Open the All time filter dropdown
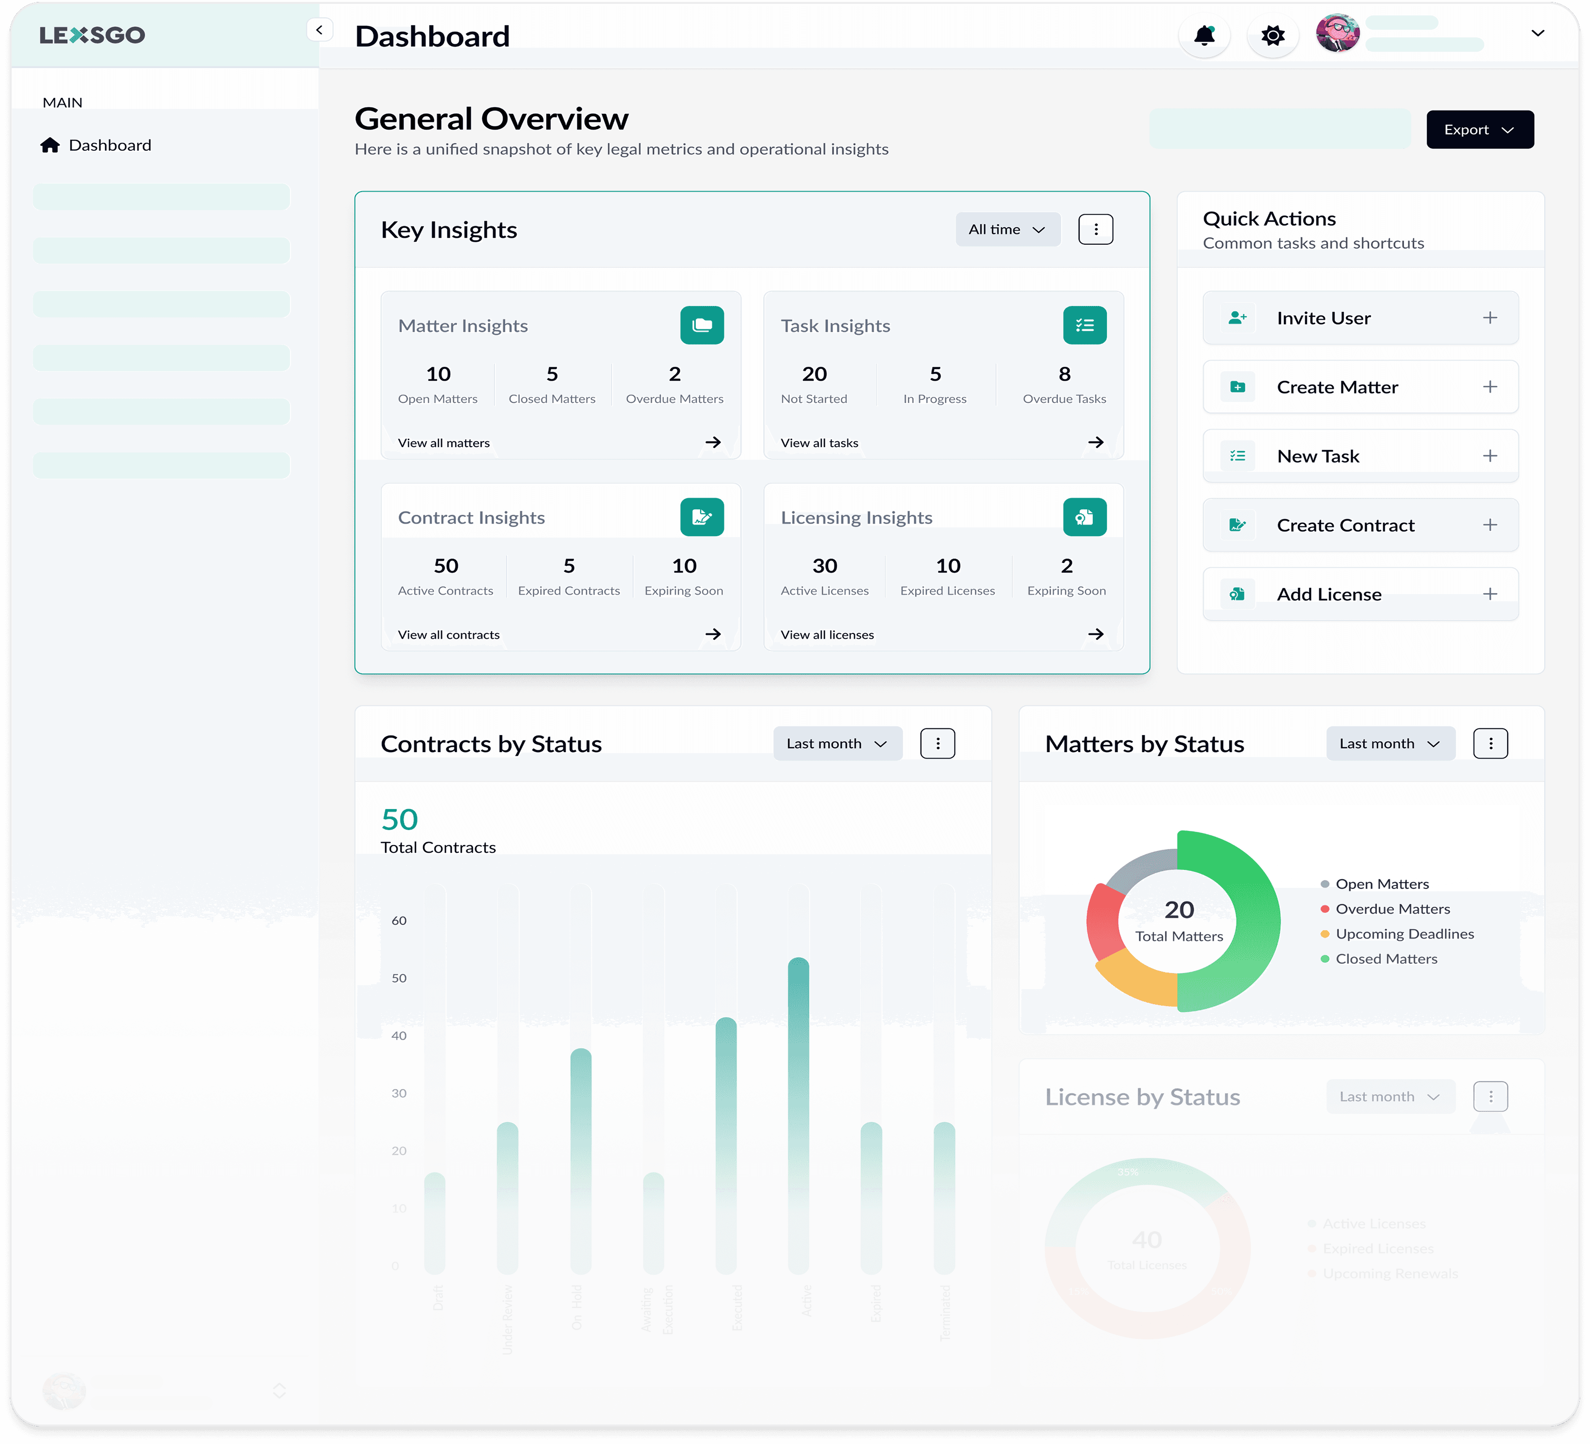The image size is (1590, 1444). pyautogui.click(x=1007, y=229)
